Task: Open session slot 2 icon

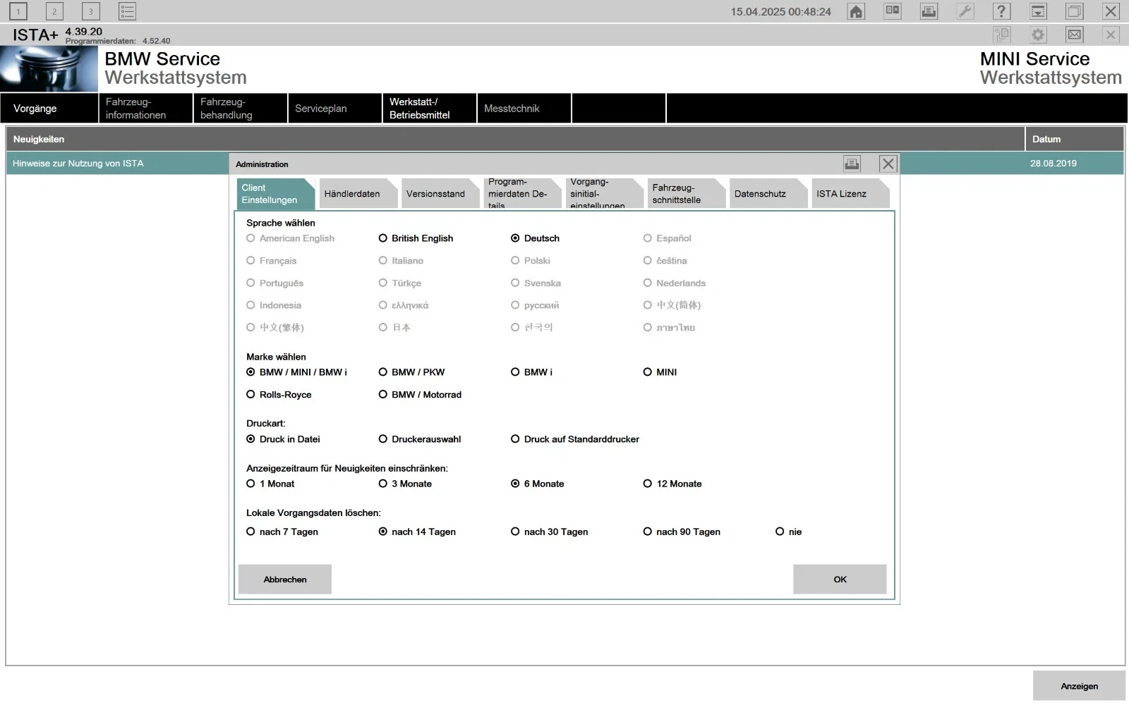Action: click(x=54, y=11)
